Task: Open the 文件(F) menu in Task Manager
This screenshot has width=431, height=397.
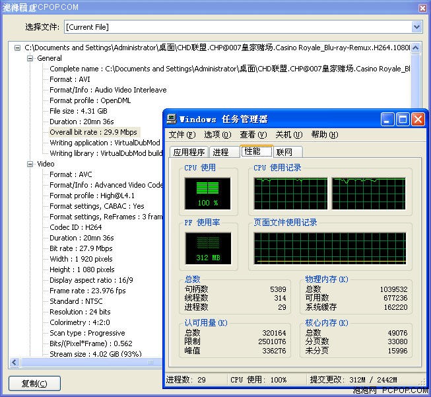Action: 182,135
